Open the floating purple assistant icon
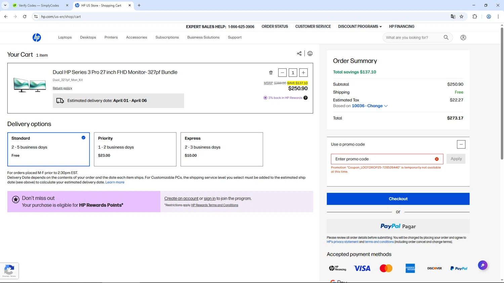The height and width of the screenshot is (283, 504). [x=482, y=265]
